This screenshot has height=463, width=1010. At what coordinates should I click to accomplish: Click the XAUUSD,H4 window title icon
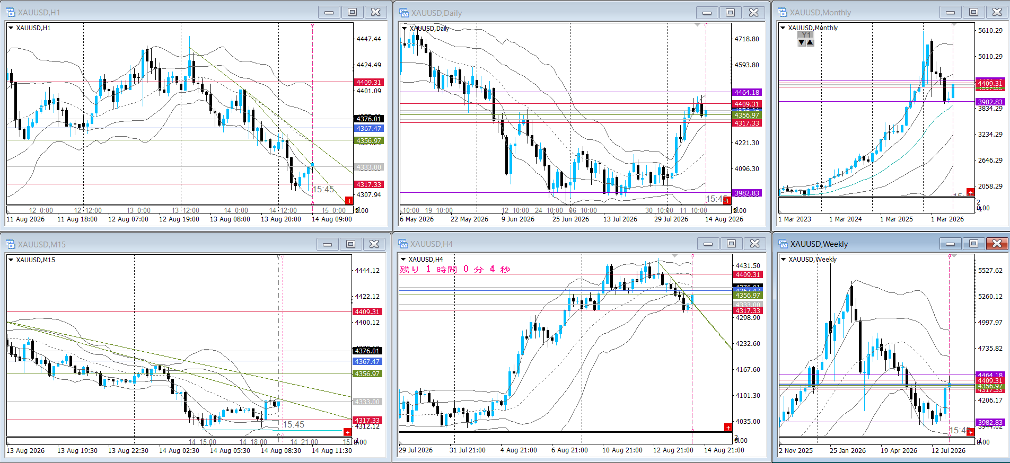[403, 244]
